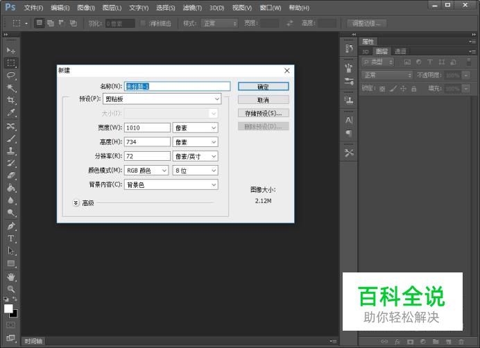The image size is (480, 348).
Task: Expand the advanced (高级) section
Action: click(x=76, y=203)
